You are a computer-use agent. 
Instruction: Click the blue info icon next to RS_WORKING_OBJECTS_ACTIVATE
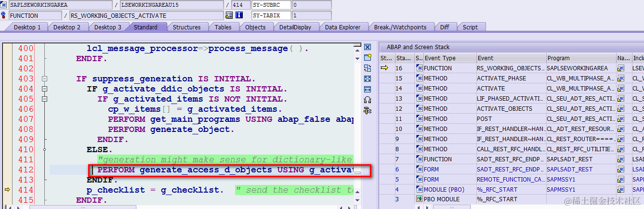[239, 15]
